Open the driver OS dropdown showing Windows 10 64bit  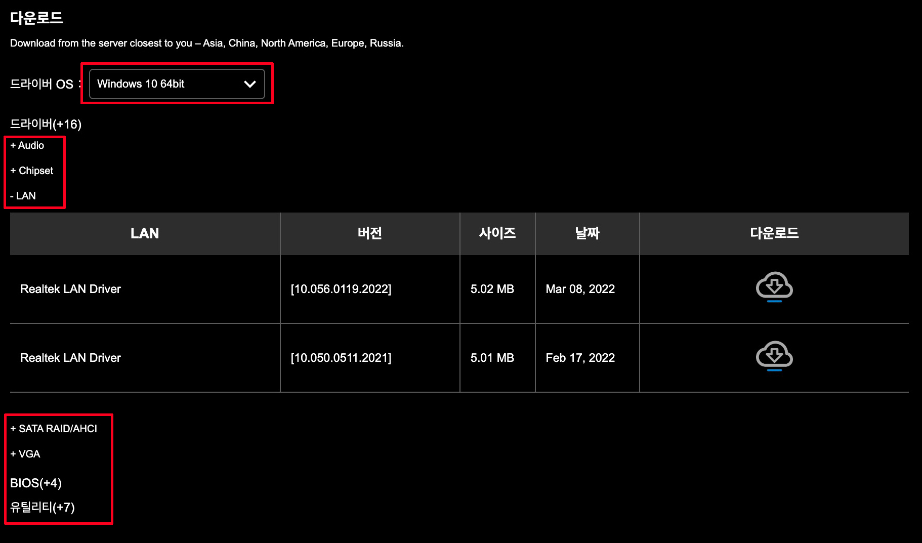click(x=177, y=84)
